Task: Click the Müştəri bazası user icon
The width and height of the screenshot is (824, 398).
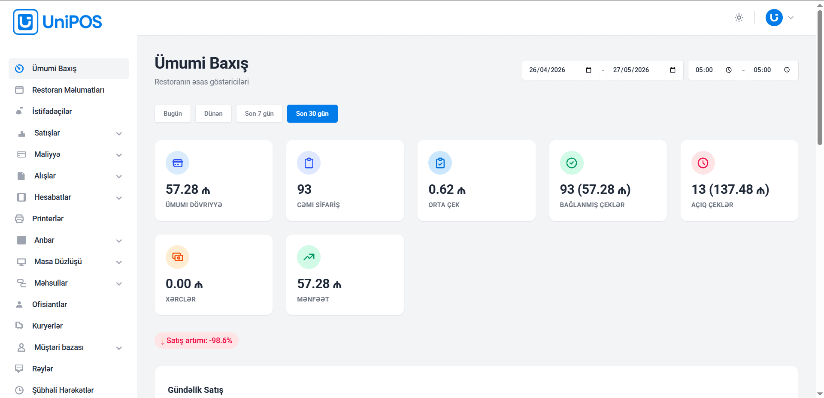Action: [21, 347]
